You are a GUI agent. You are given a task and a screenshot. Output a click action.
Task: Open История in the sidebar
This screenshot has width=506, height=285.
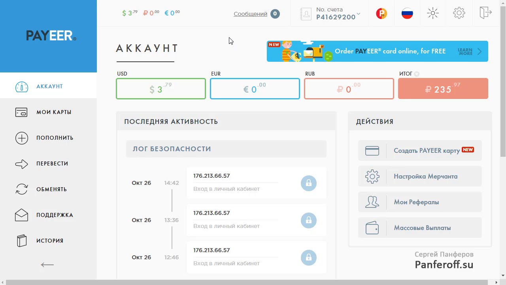tap(50, 241)
